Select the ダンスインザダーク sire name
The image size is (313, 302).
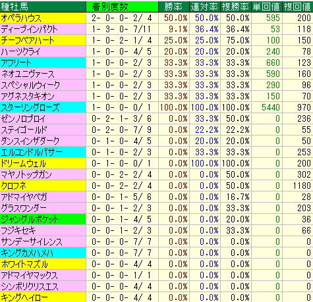[43, 141]
